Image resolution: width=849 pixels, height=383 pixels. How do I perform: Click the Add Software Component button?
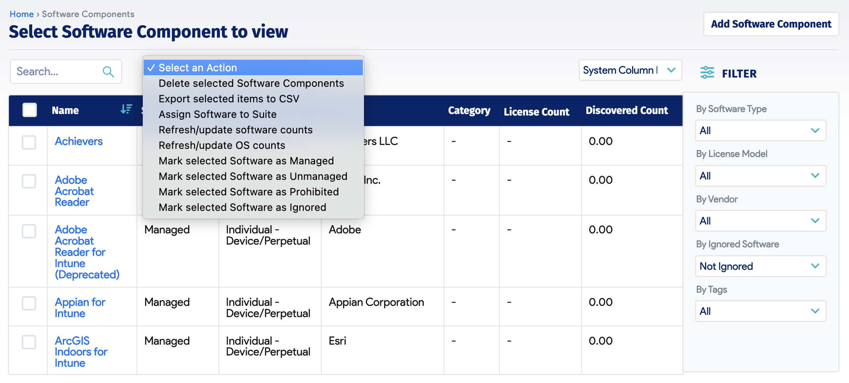(771, 24)
